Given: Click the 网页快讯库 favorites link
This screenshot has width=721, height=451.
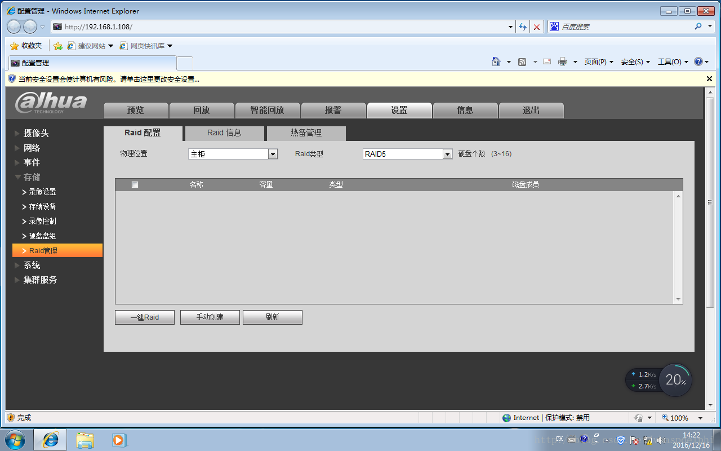Looking at the screenshot, I should (146, 46).
